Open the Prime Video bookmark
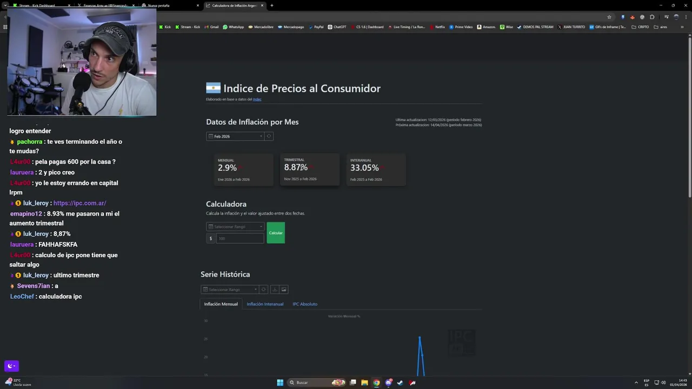 [x=461, y=27]
